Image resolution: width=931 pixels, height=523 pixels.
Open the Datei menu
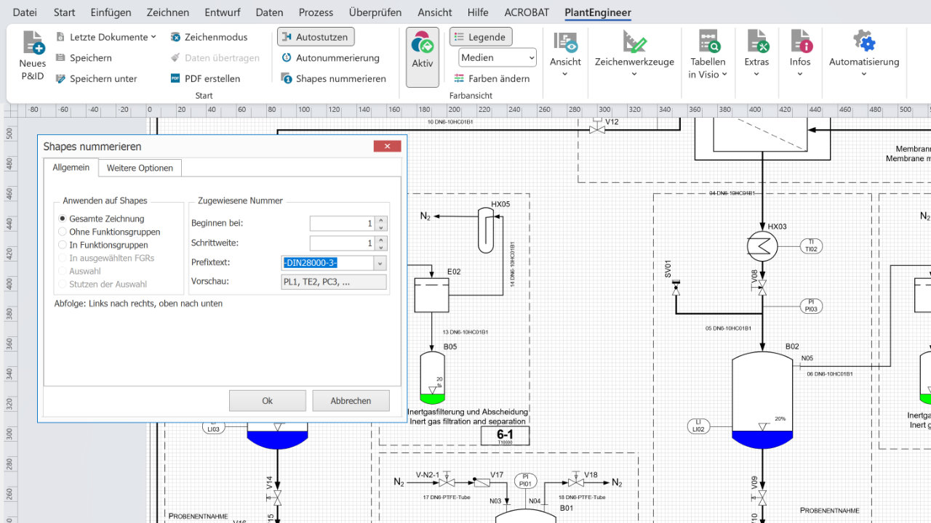[x=25, y=12]
